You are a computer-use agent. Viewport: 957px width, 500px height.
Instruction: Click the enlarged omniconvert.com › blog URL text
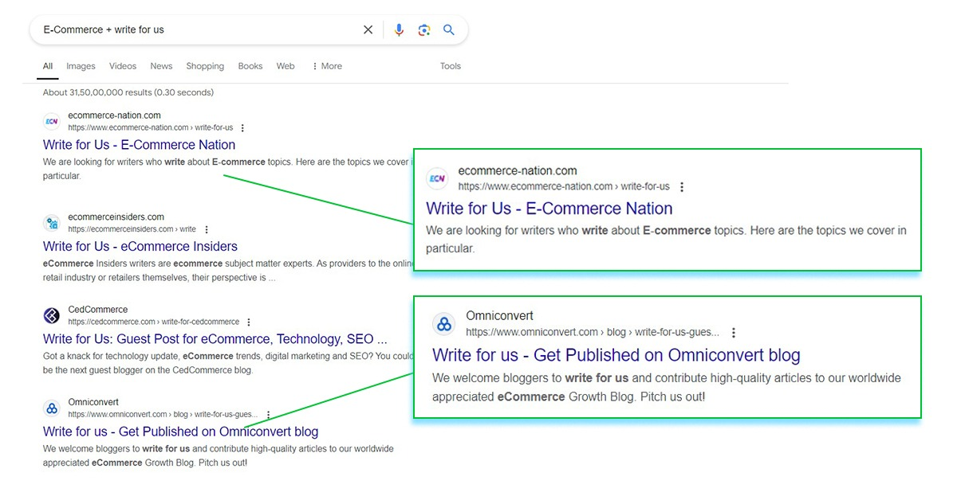pyautogui.click(x=593, y=333)
